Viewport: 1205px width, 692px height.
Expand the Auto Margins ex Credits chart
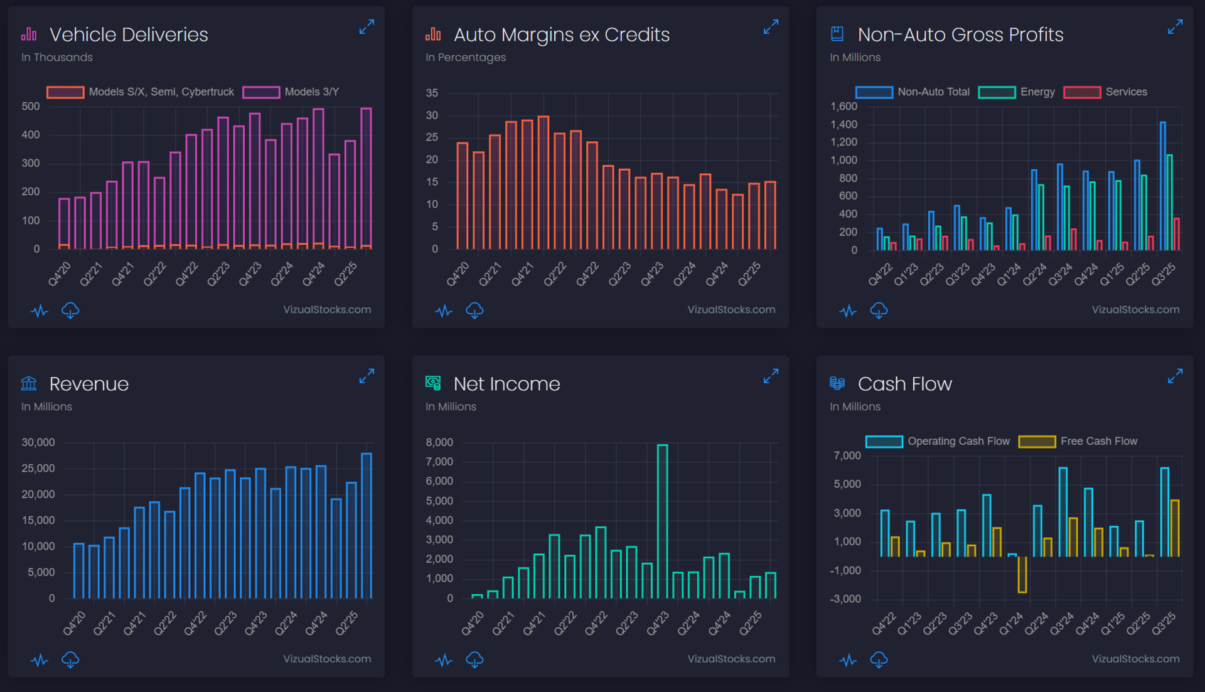click(771, 27)
